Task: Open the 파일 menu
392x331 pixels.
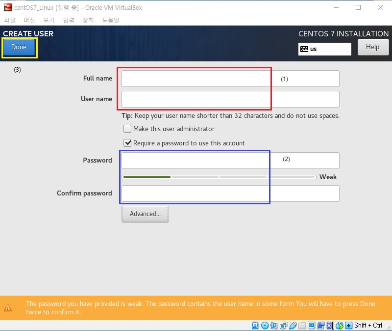Action: [x=10, y=20]
